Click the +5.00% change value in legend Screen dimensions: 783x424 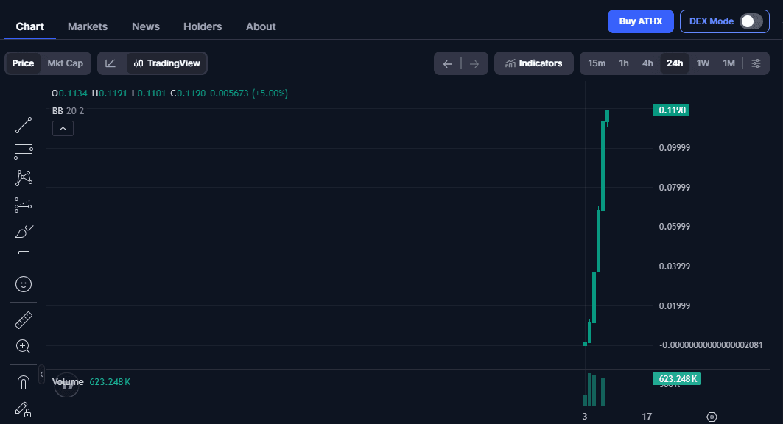pos(270,93)
